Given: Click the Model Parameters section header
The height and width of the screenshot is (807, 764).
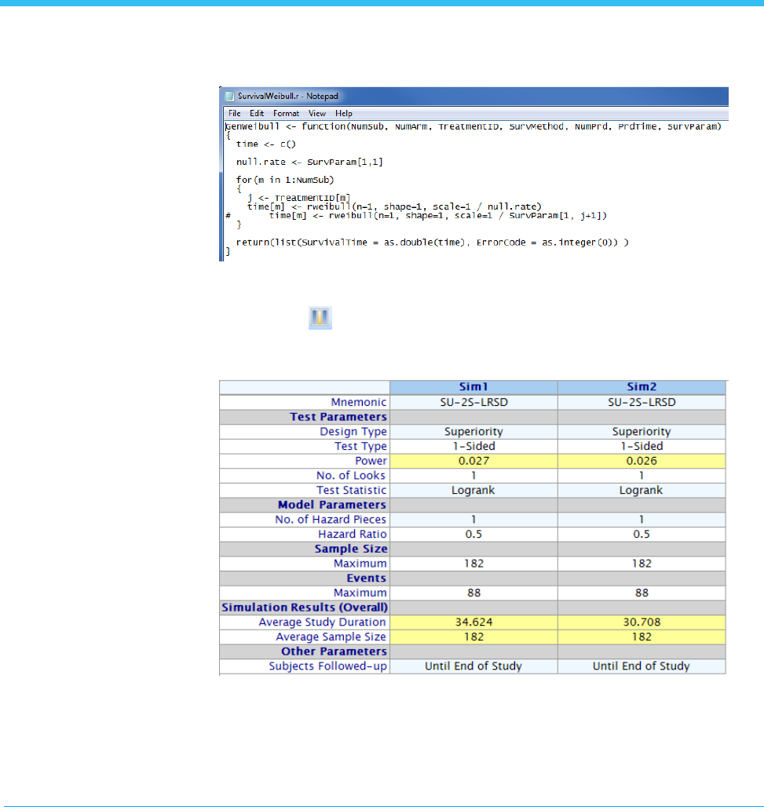Looking at the screenshot, I should pos(332,505).
